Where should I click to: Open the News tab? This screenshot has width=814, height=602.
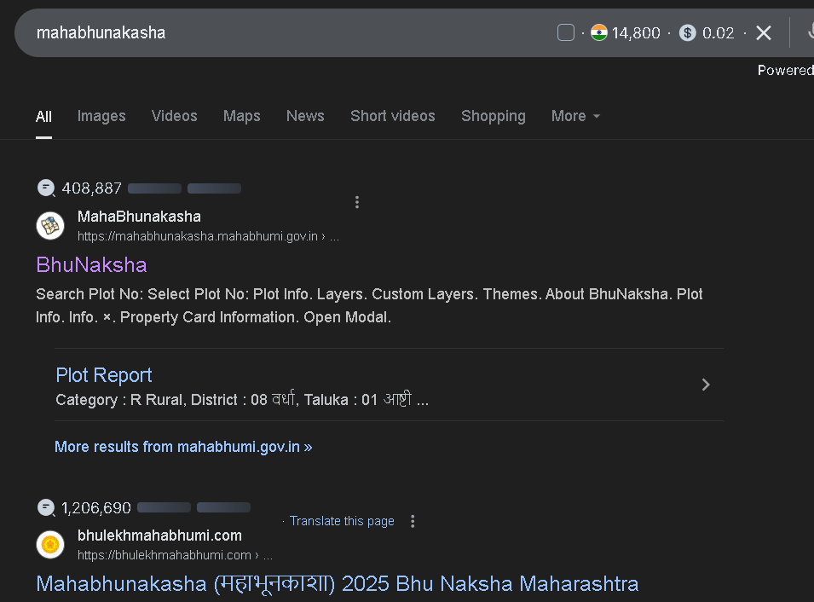click(305, 116)
